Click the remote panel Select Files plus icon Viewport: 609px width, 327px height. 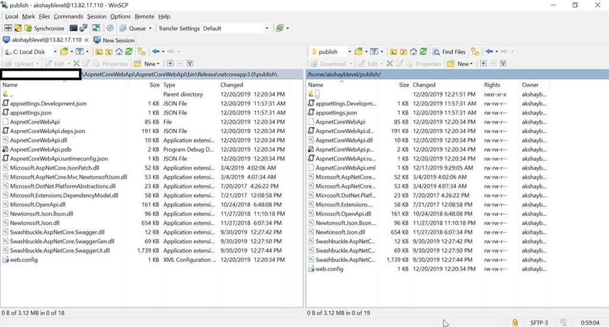[x=484, y=63]
